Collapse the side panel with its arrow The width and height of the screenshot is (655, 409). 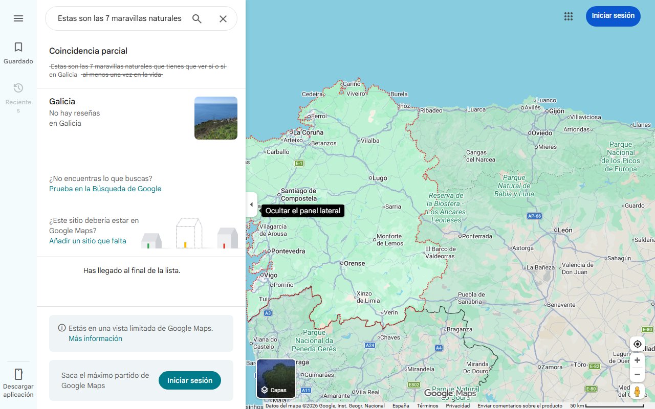pyautogui.click(x=251, y=204)
